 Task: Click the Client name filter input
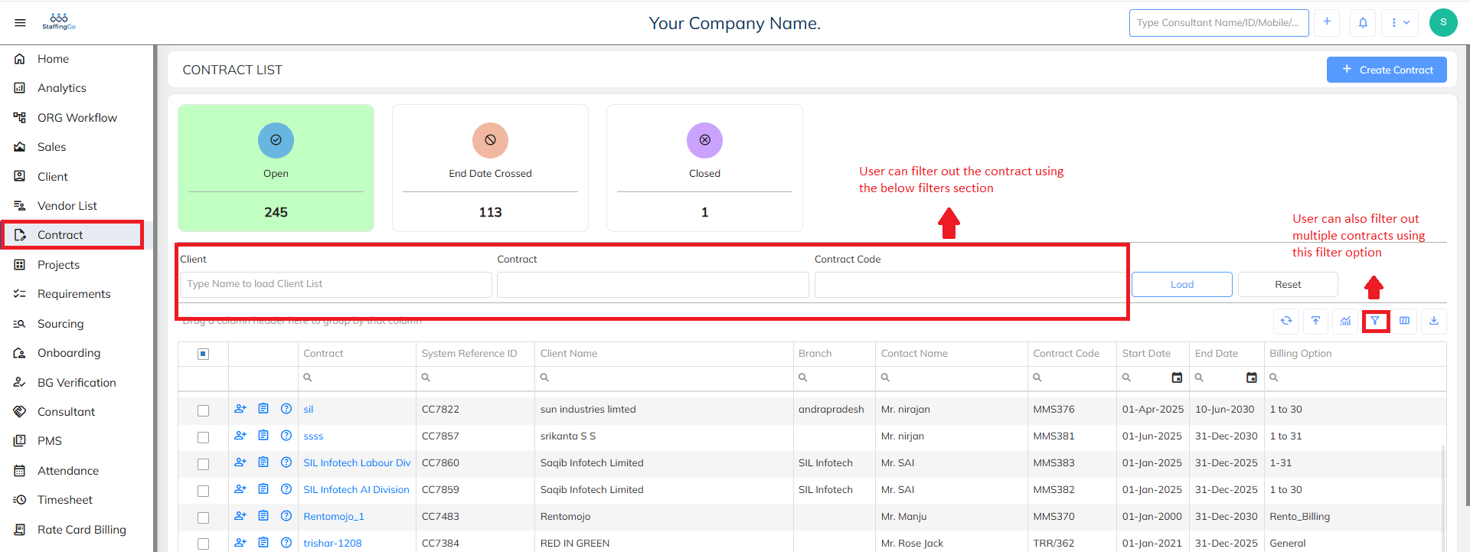335,284
